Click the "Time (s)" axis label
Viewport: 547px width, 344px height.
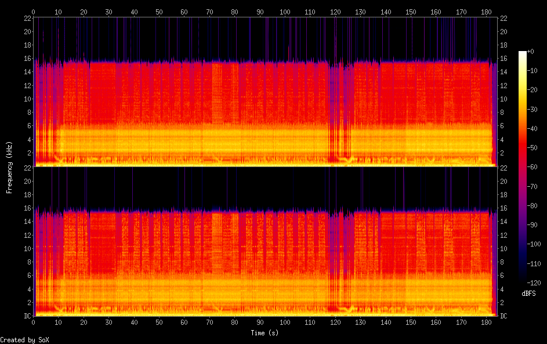click(265, 333)
